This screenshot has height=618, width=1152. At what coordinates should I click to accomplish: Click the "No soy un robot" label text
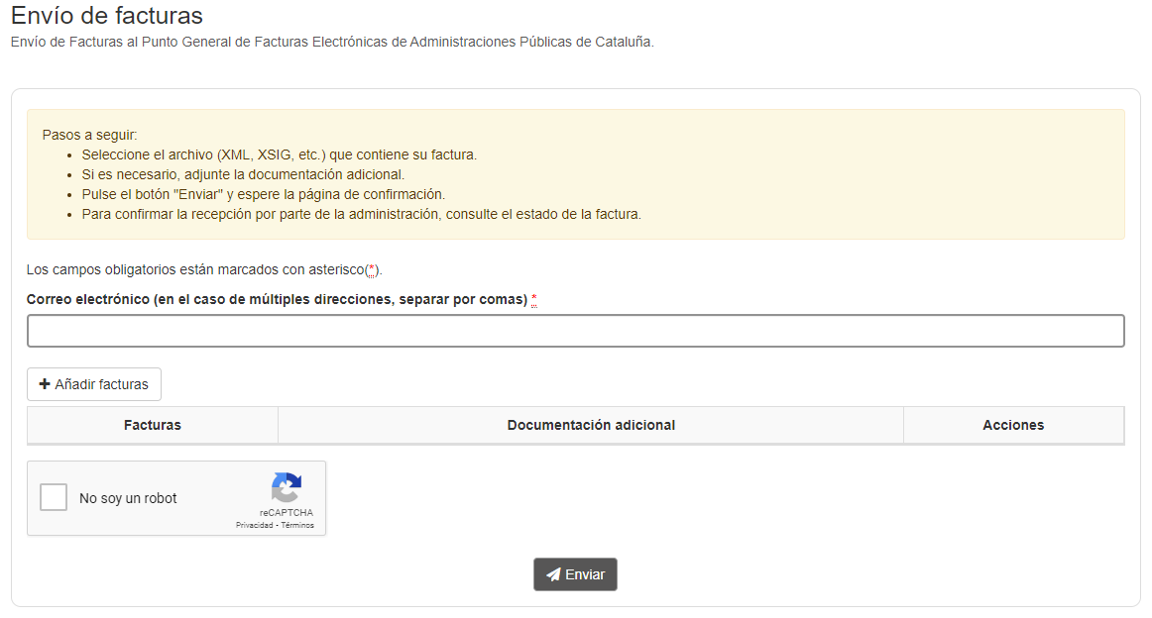pos(127,496)
